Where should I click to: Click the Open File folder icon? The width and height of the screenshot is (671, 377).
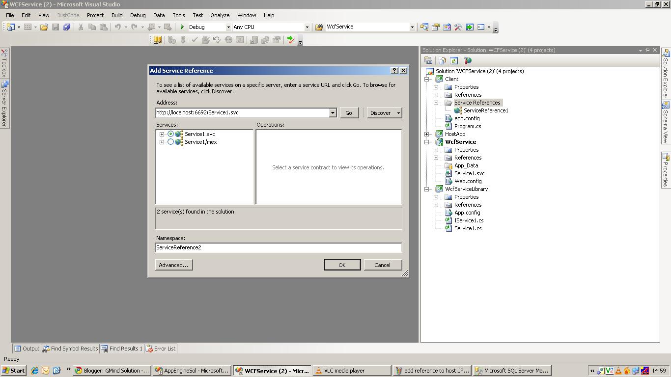point(44,27)
